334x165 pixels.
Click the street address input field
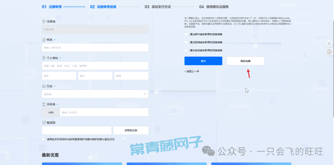pyautogui.click(x=95, y=66)
